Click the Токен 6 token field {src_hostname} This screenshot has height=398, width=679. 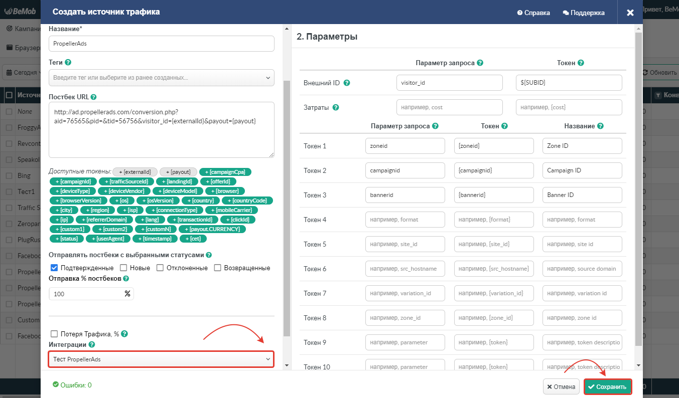tap(494, 269)
